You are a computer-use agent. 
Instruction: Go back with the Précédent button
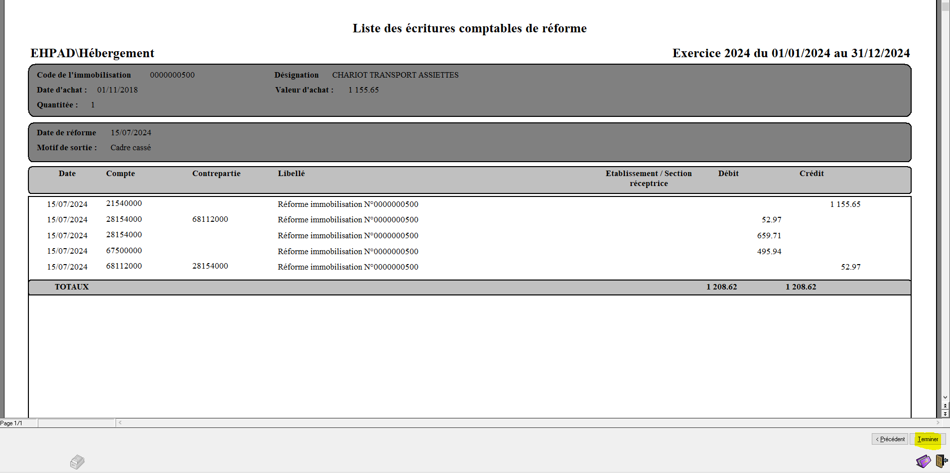click(x=890, y=439)
